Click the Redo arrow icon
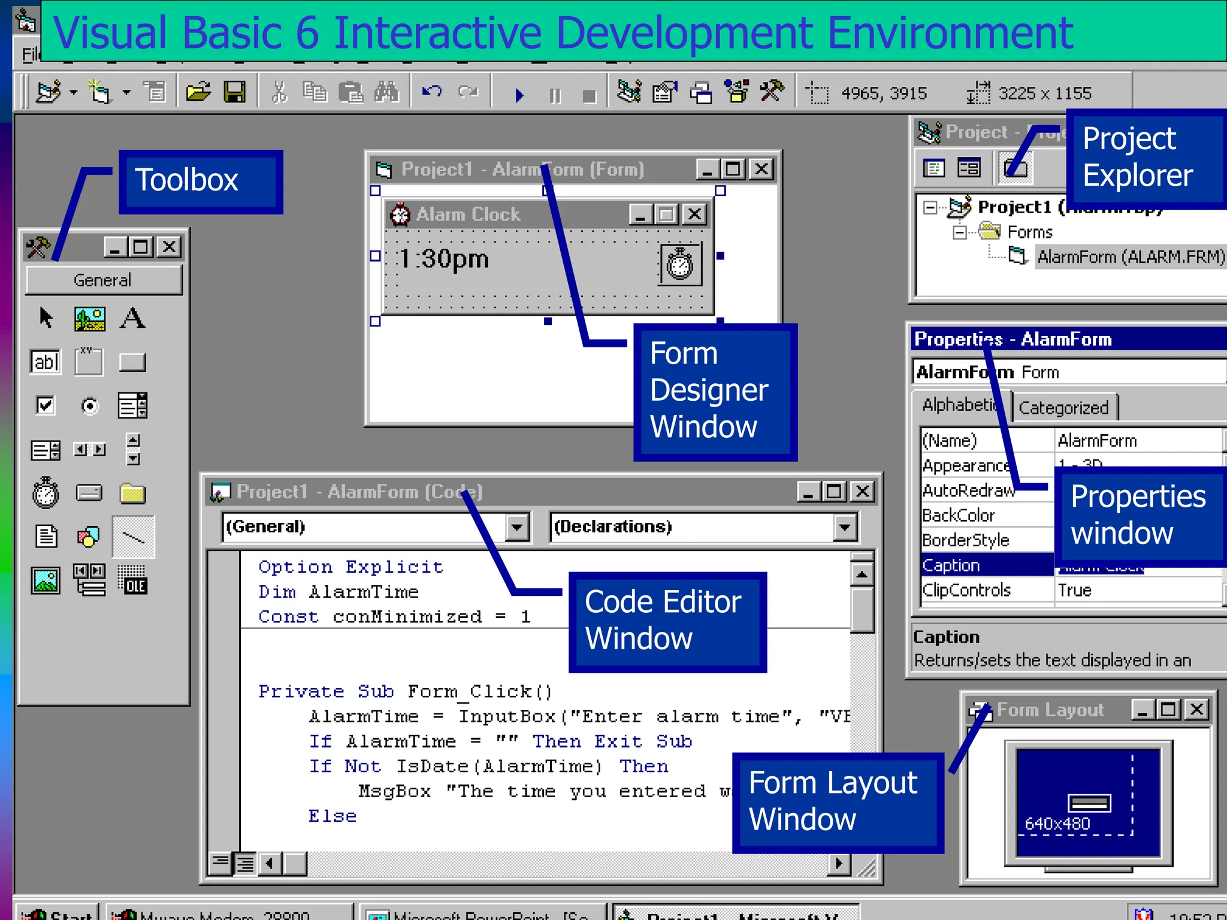Viewport: 1227px width, 920px height. click(x=468, y=92)
